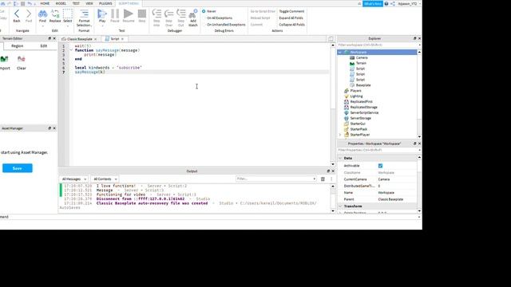This screenshot has height=287, width=511.
Task: Click the share icon near the username
Action: pos(393,3)
